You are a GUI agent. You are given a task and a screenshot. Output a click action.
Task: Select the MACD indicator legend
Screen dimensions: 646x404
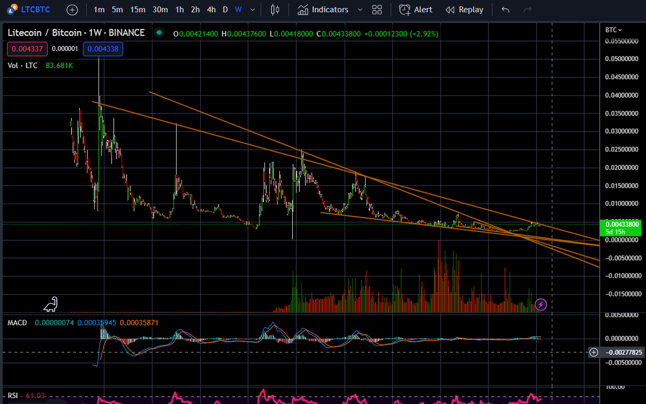coord(17,322)
